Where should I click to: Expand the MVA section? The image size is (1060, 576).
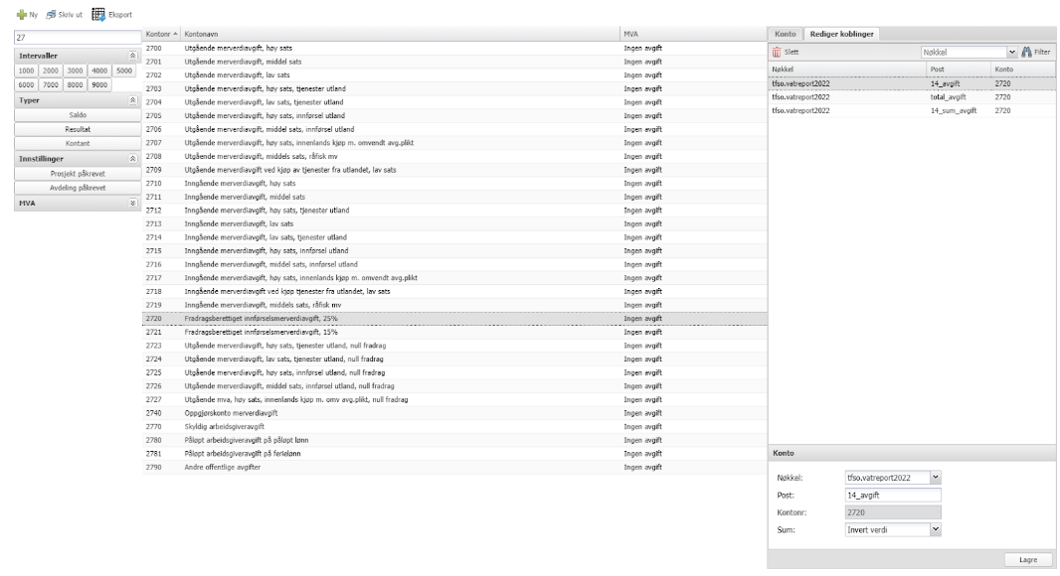[133, 203]
